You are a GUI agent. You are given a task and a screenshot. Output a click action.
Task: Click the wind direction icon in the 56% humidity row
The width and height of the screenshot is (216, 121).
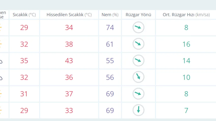click(x=138, y=77)
